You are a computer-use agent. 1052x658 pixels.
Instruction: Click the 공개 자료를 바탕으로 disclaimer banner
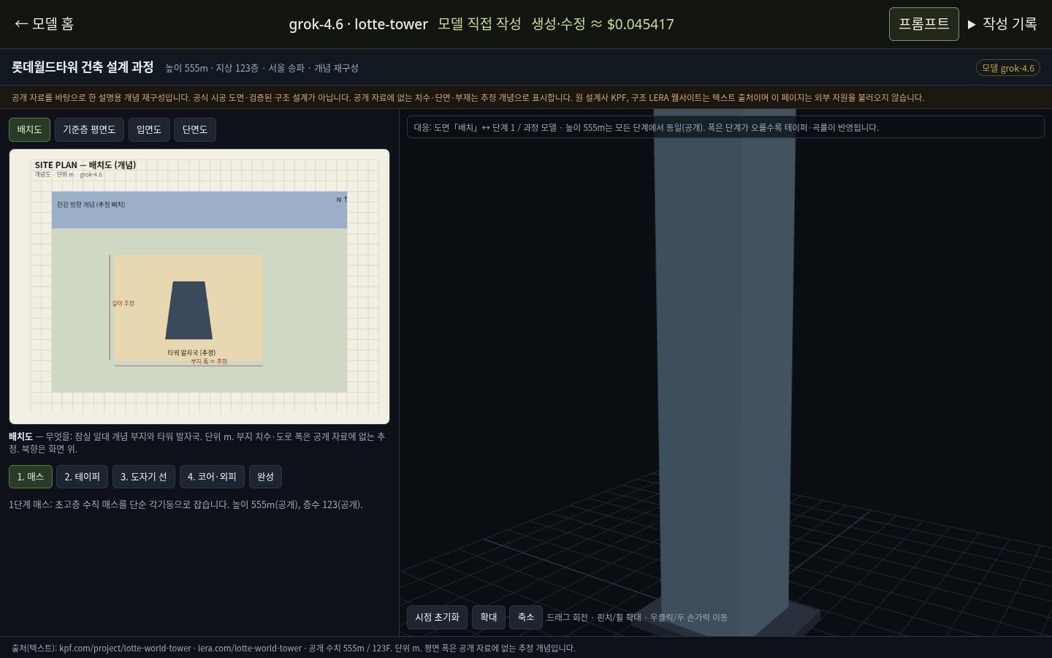tap(468, 97)
